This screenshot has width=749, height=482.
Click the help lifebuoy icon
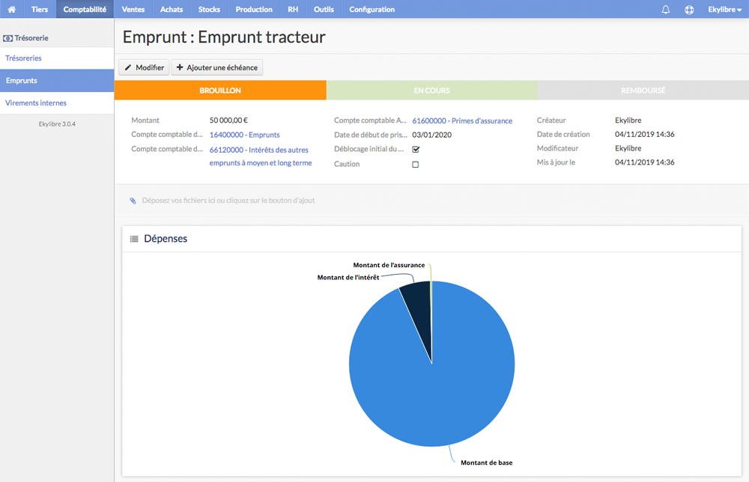pyautogui.click(x=689, y=10)
